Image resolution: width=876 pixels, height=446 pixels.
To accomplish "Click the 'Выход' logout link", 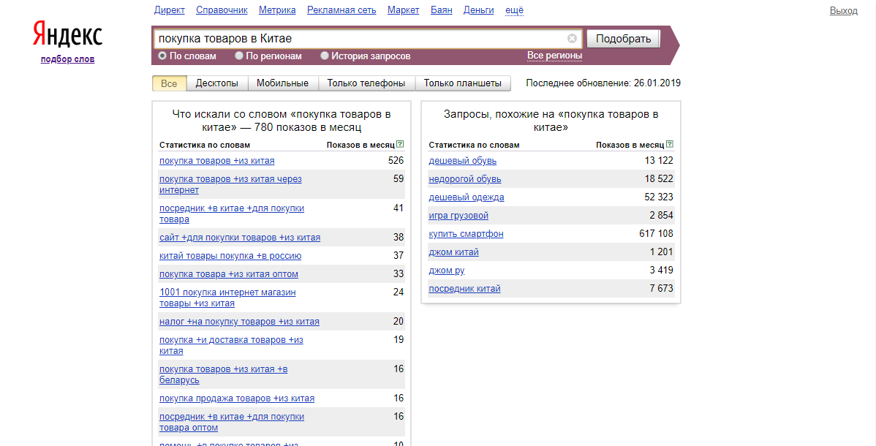I will click(x=844, y=11).
